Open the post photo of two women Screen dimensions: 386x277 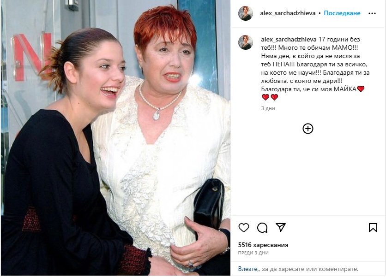pyautogui.click(x=116, y=138)
